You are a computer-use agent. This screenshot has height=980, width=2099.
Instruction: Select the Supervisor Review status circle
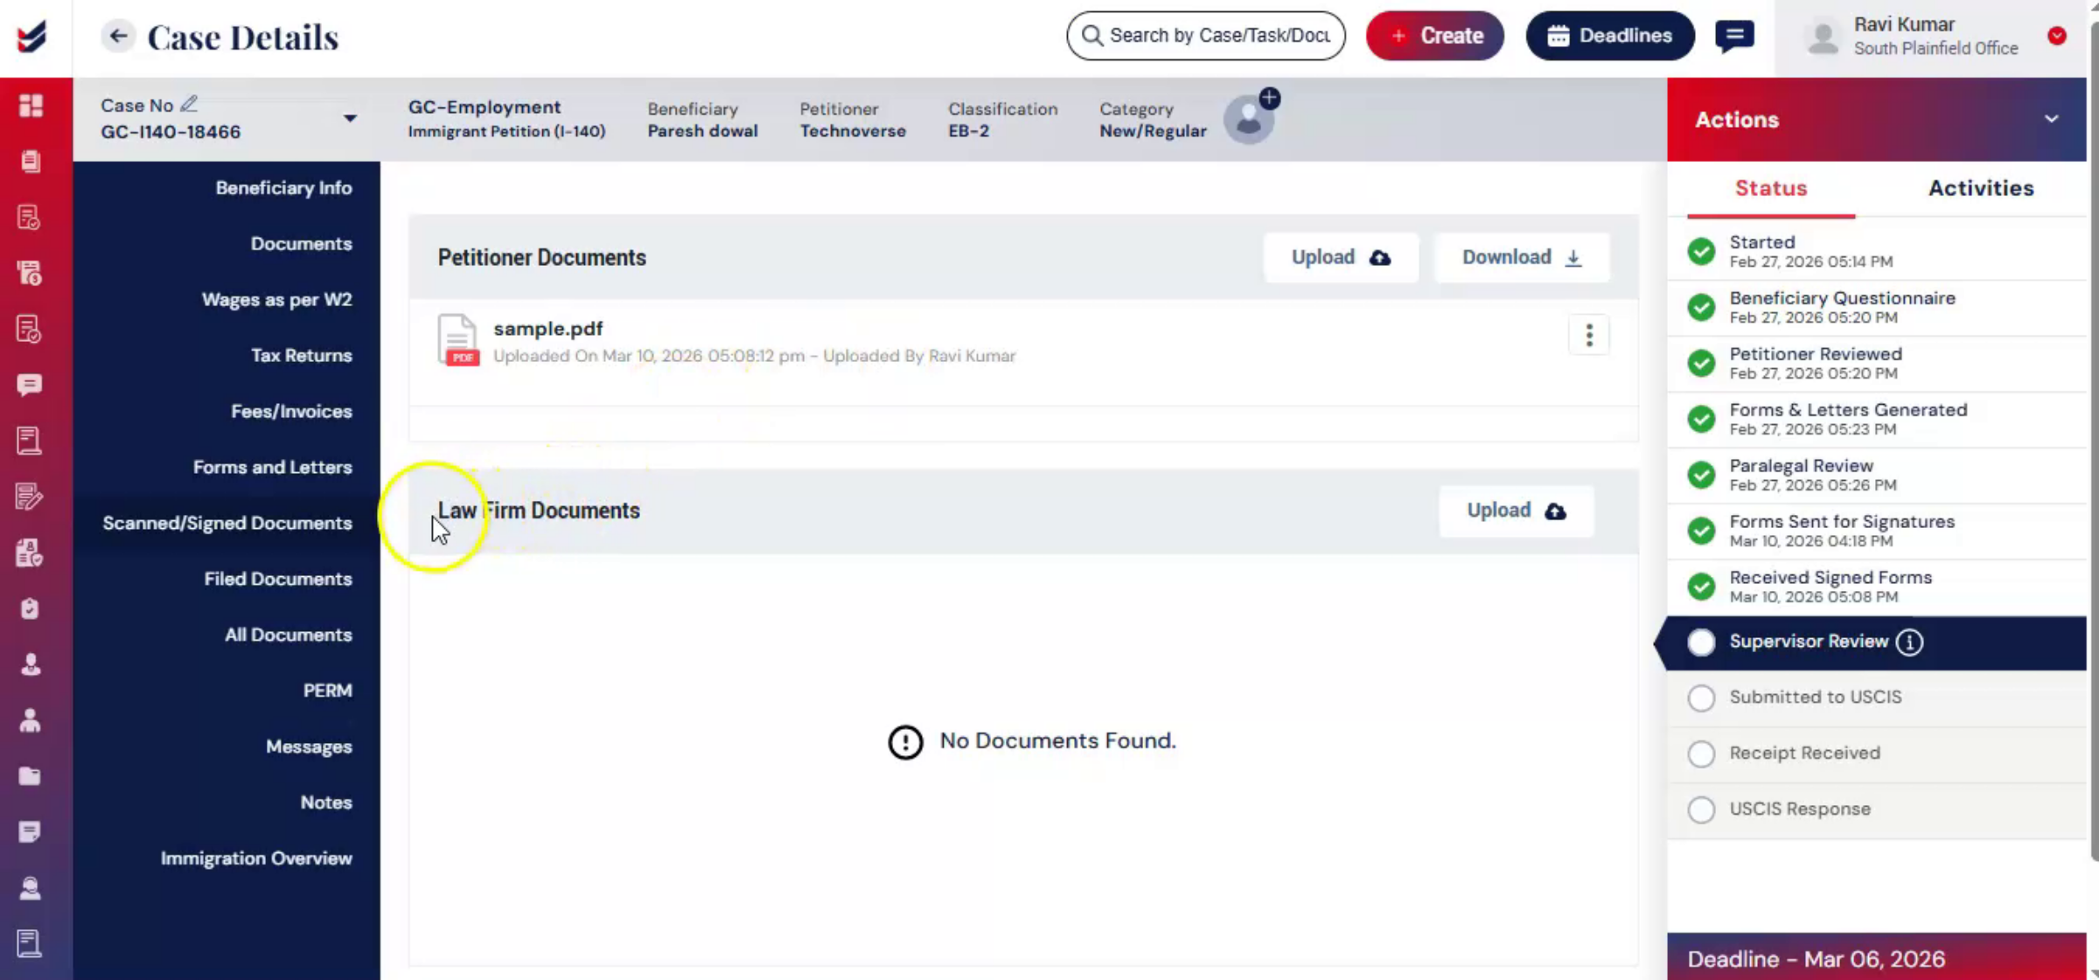pos(1701,643)
